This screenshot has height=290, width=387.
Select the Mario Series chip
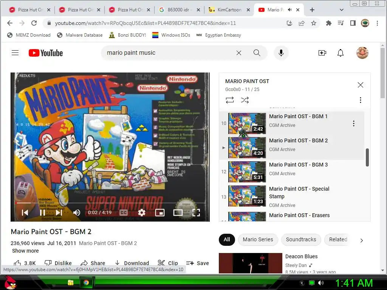coord(258,239)
